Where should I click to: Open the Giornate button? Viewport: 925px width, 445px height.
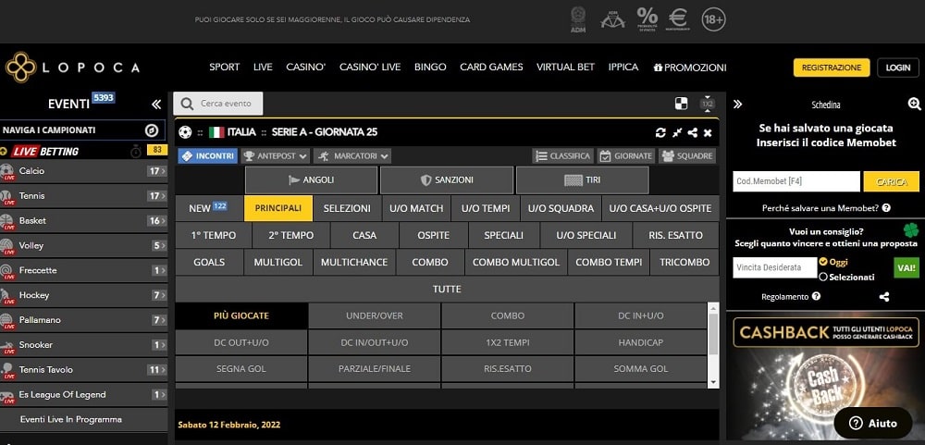[626, 156]
